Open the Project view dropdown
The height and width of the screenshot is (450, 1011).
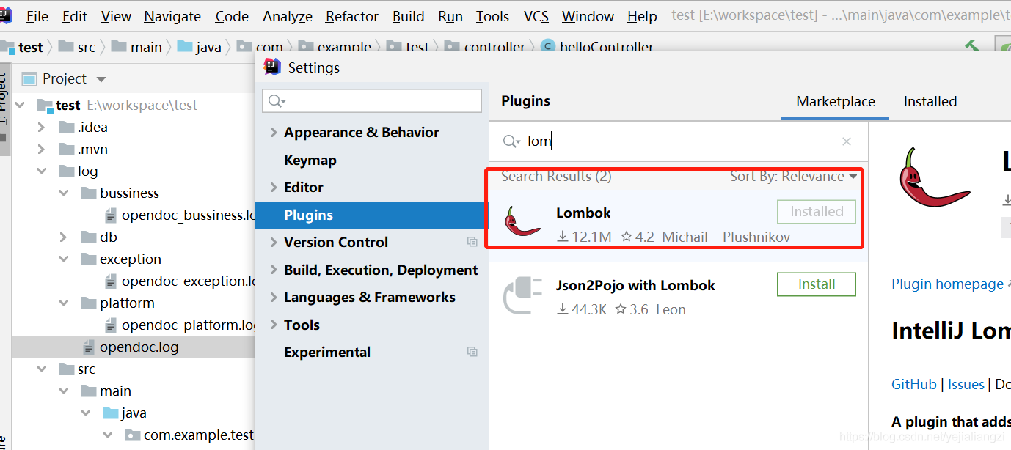tap(101, 79)
